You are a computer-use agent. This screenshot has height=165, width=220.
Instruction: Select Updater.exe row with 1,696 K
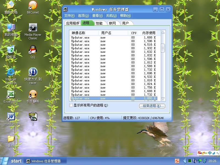coord(113,73)
